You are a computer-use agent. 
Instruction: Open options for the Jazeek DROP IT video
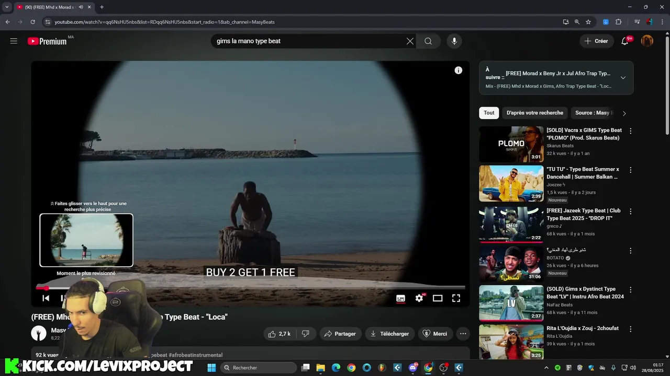[x=630, y=211]
